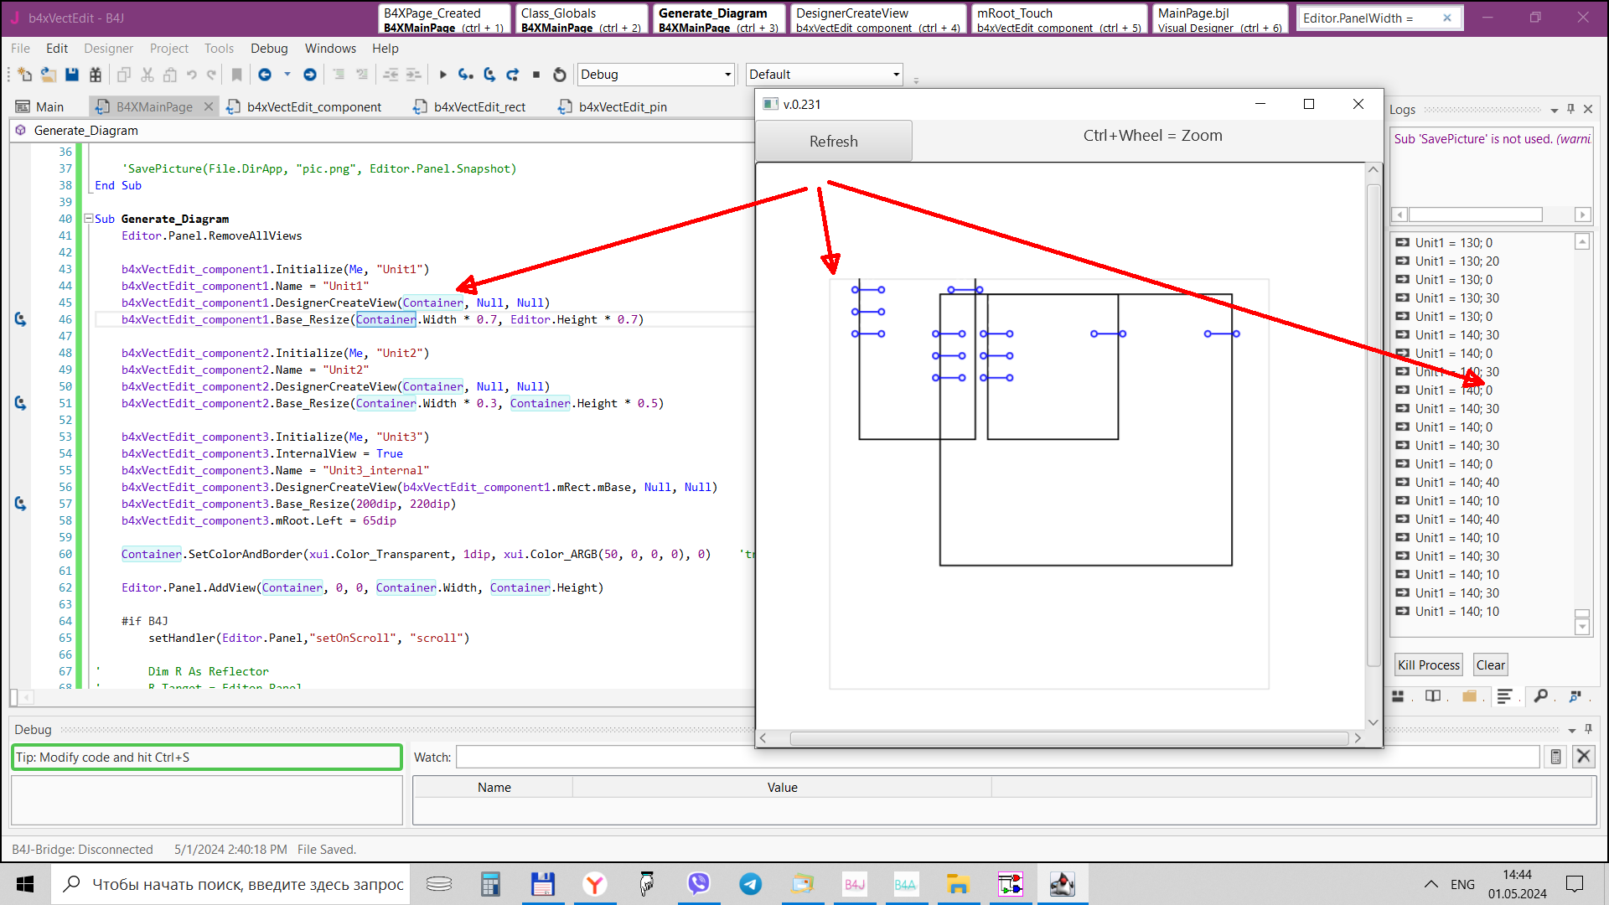This screenshot has height=905, width=1609.
Task: Switch to b4xVectEdit_rect tab
Action: tap(470, 107)
